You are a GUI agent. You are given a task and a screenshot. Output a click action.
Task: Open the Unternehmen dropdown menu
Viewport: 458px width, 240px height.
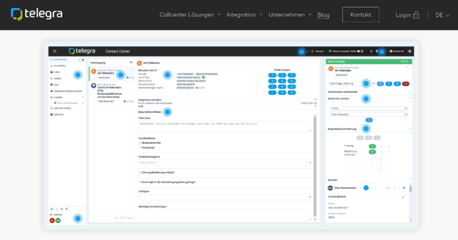point(290,14)
